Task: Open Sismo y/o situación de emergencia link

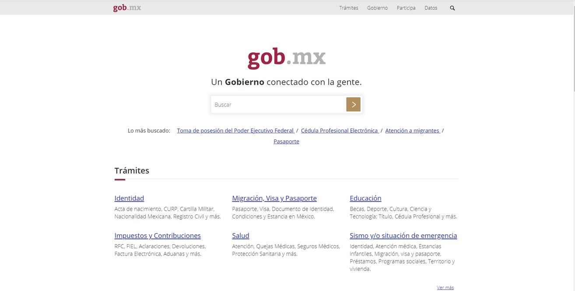Action: [403, 236]
